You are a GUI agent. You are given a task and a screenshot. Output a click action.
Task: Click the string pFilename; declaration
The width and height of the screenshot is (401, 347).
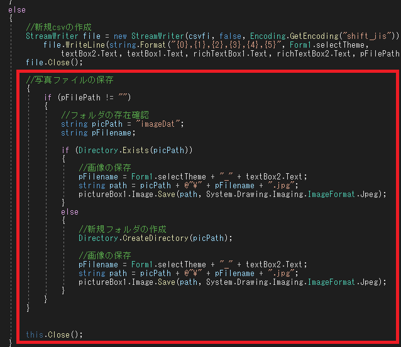98,133
